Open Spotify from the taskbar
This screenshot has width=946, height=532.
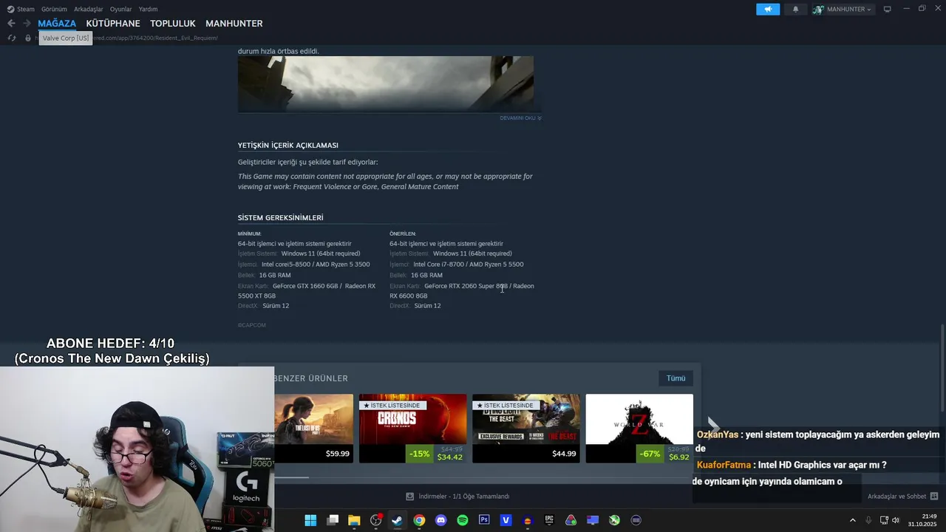click(x=463, y=520)
